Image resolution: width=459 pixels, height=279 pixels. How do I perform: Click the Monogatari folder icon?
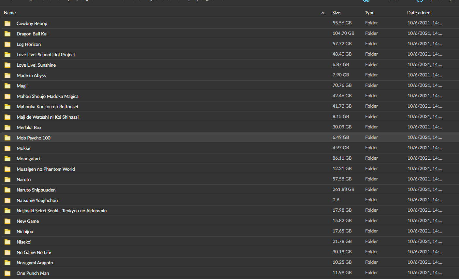point(7,159)
